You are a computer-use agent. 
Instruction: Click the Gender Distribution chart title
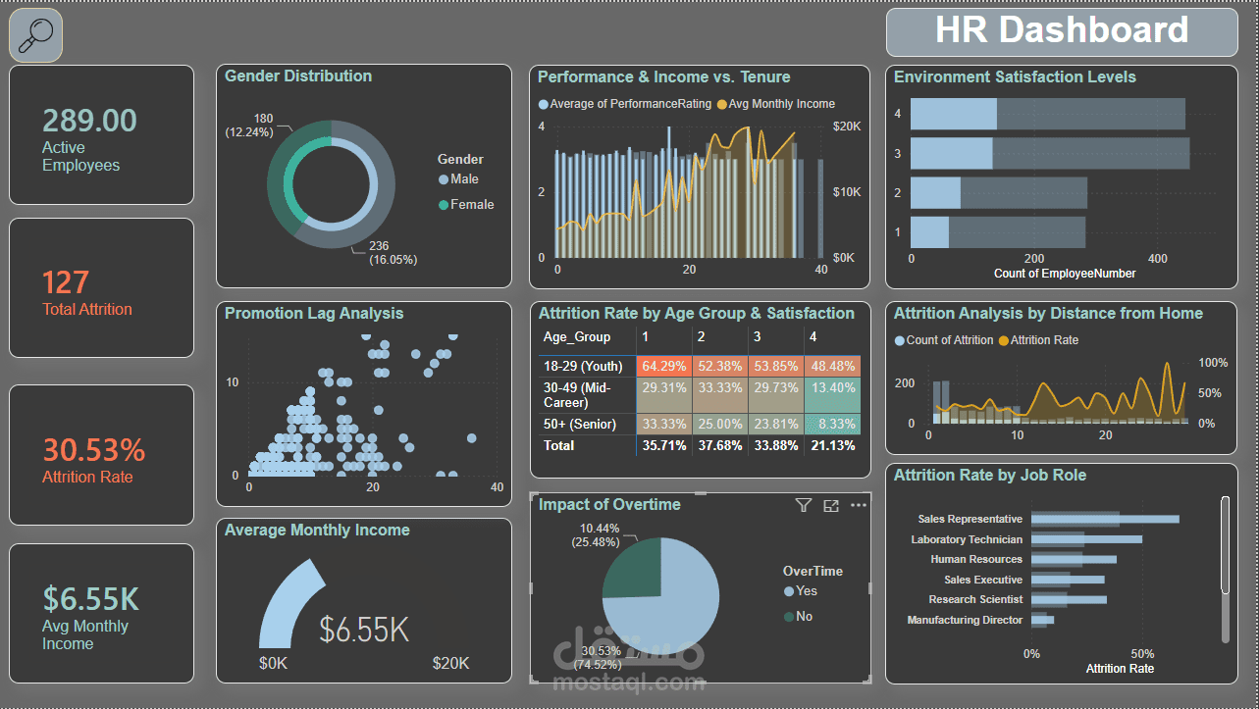pyautogui.click(x=298, y=76)
